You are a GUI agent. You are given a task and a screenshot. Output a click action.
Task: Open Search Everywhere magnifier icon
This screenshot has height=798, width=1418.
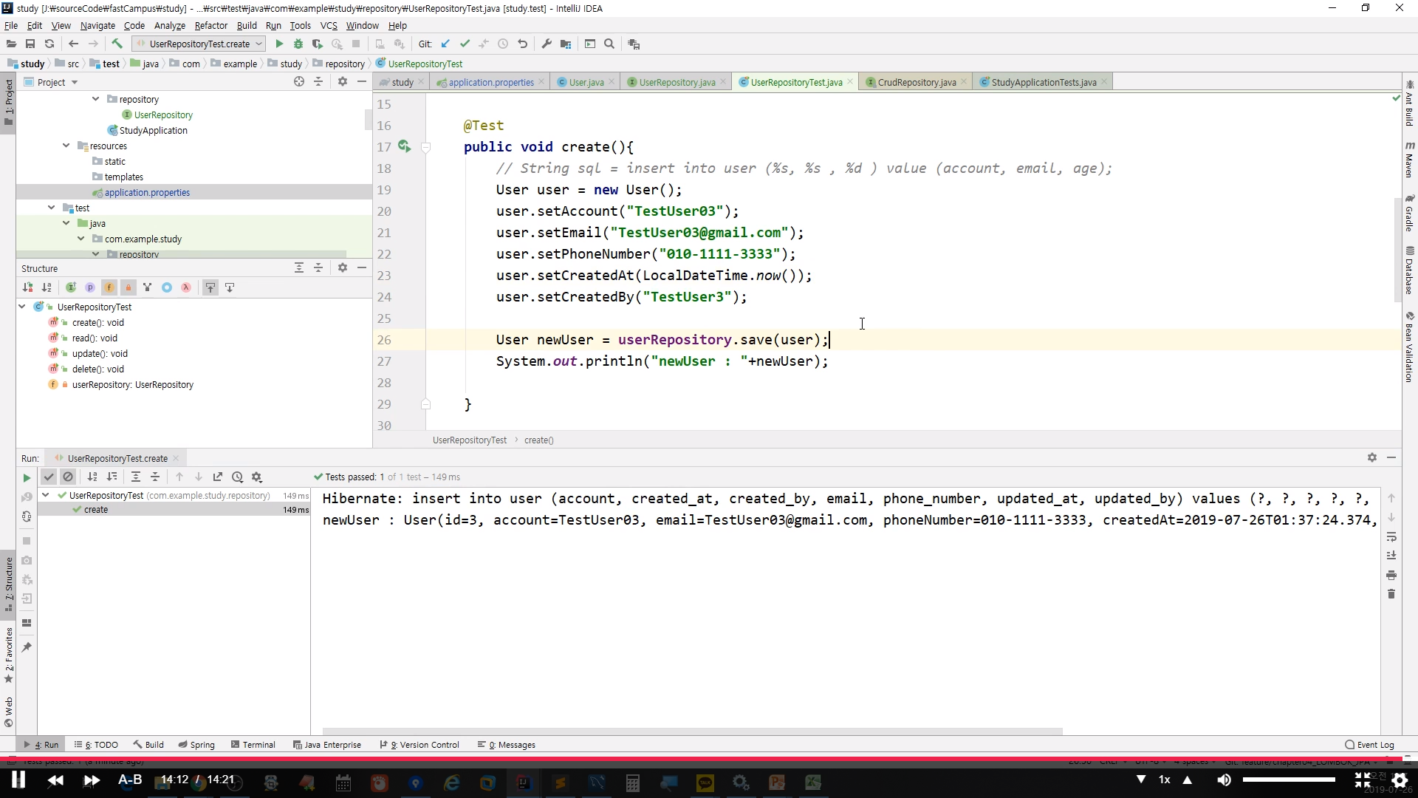point(609,44)
